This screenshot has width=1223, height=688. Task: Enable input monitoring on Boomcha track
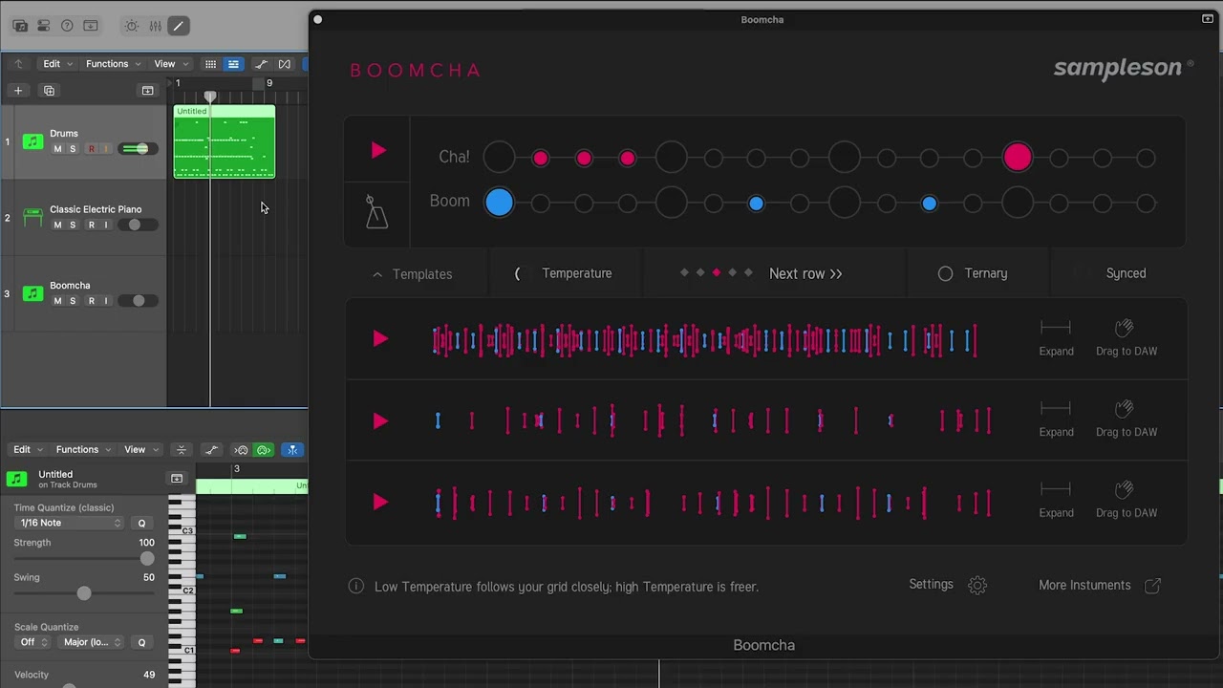106,301
